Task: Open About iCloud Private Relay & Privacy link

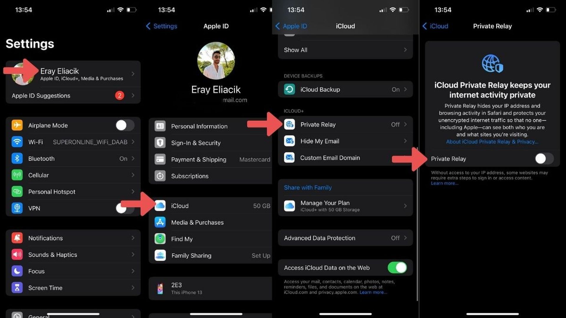Action: (x=492, y=142)
